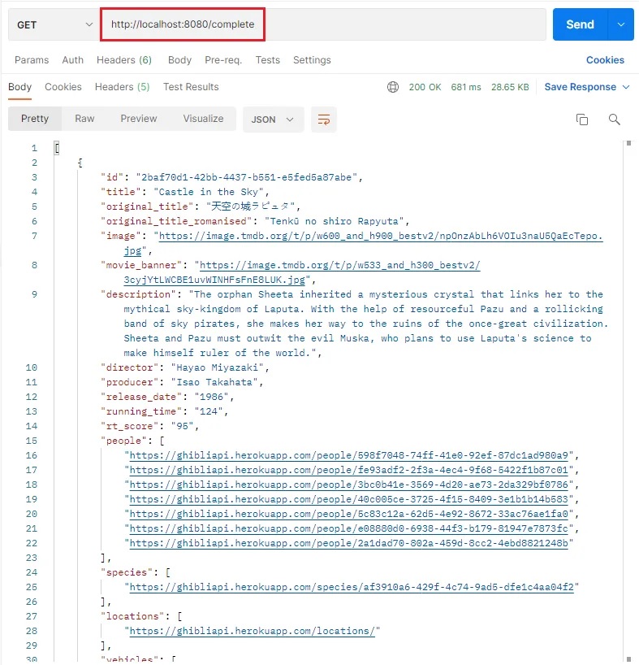
Task: Select the response Headers (5) tab
Action: tap(123, 87)
